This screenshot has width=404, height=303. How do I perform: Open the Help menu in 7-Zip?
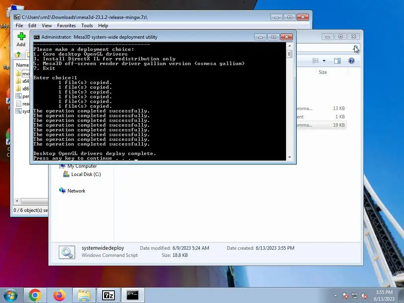tap(103, 26)
